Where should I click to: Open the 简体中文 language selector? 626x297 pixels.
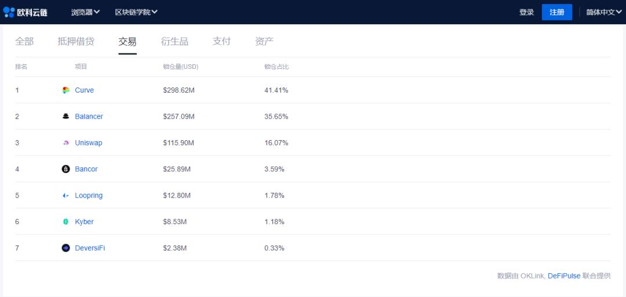[x=603, y=12]
